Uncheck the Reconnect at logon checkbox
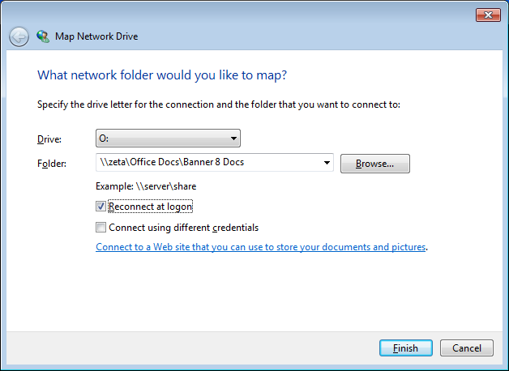 pos(101,207)
